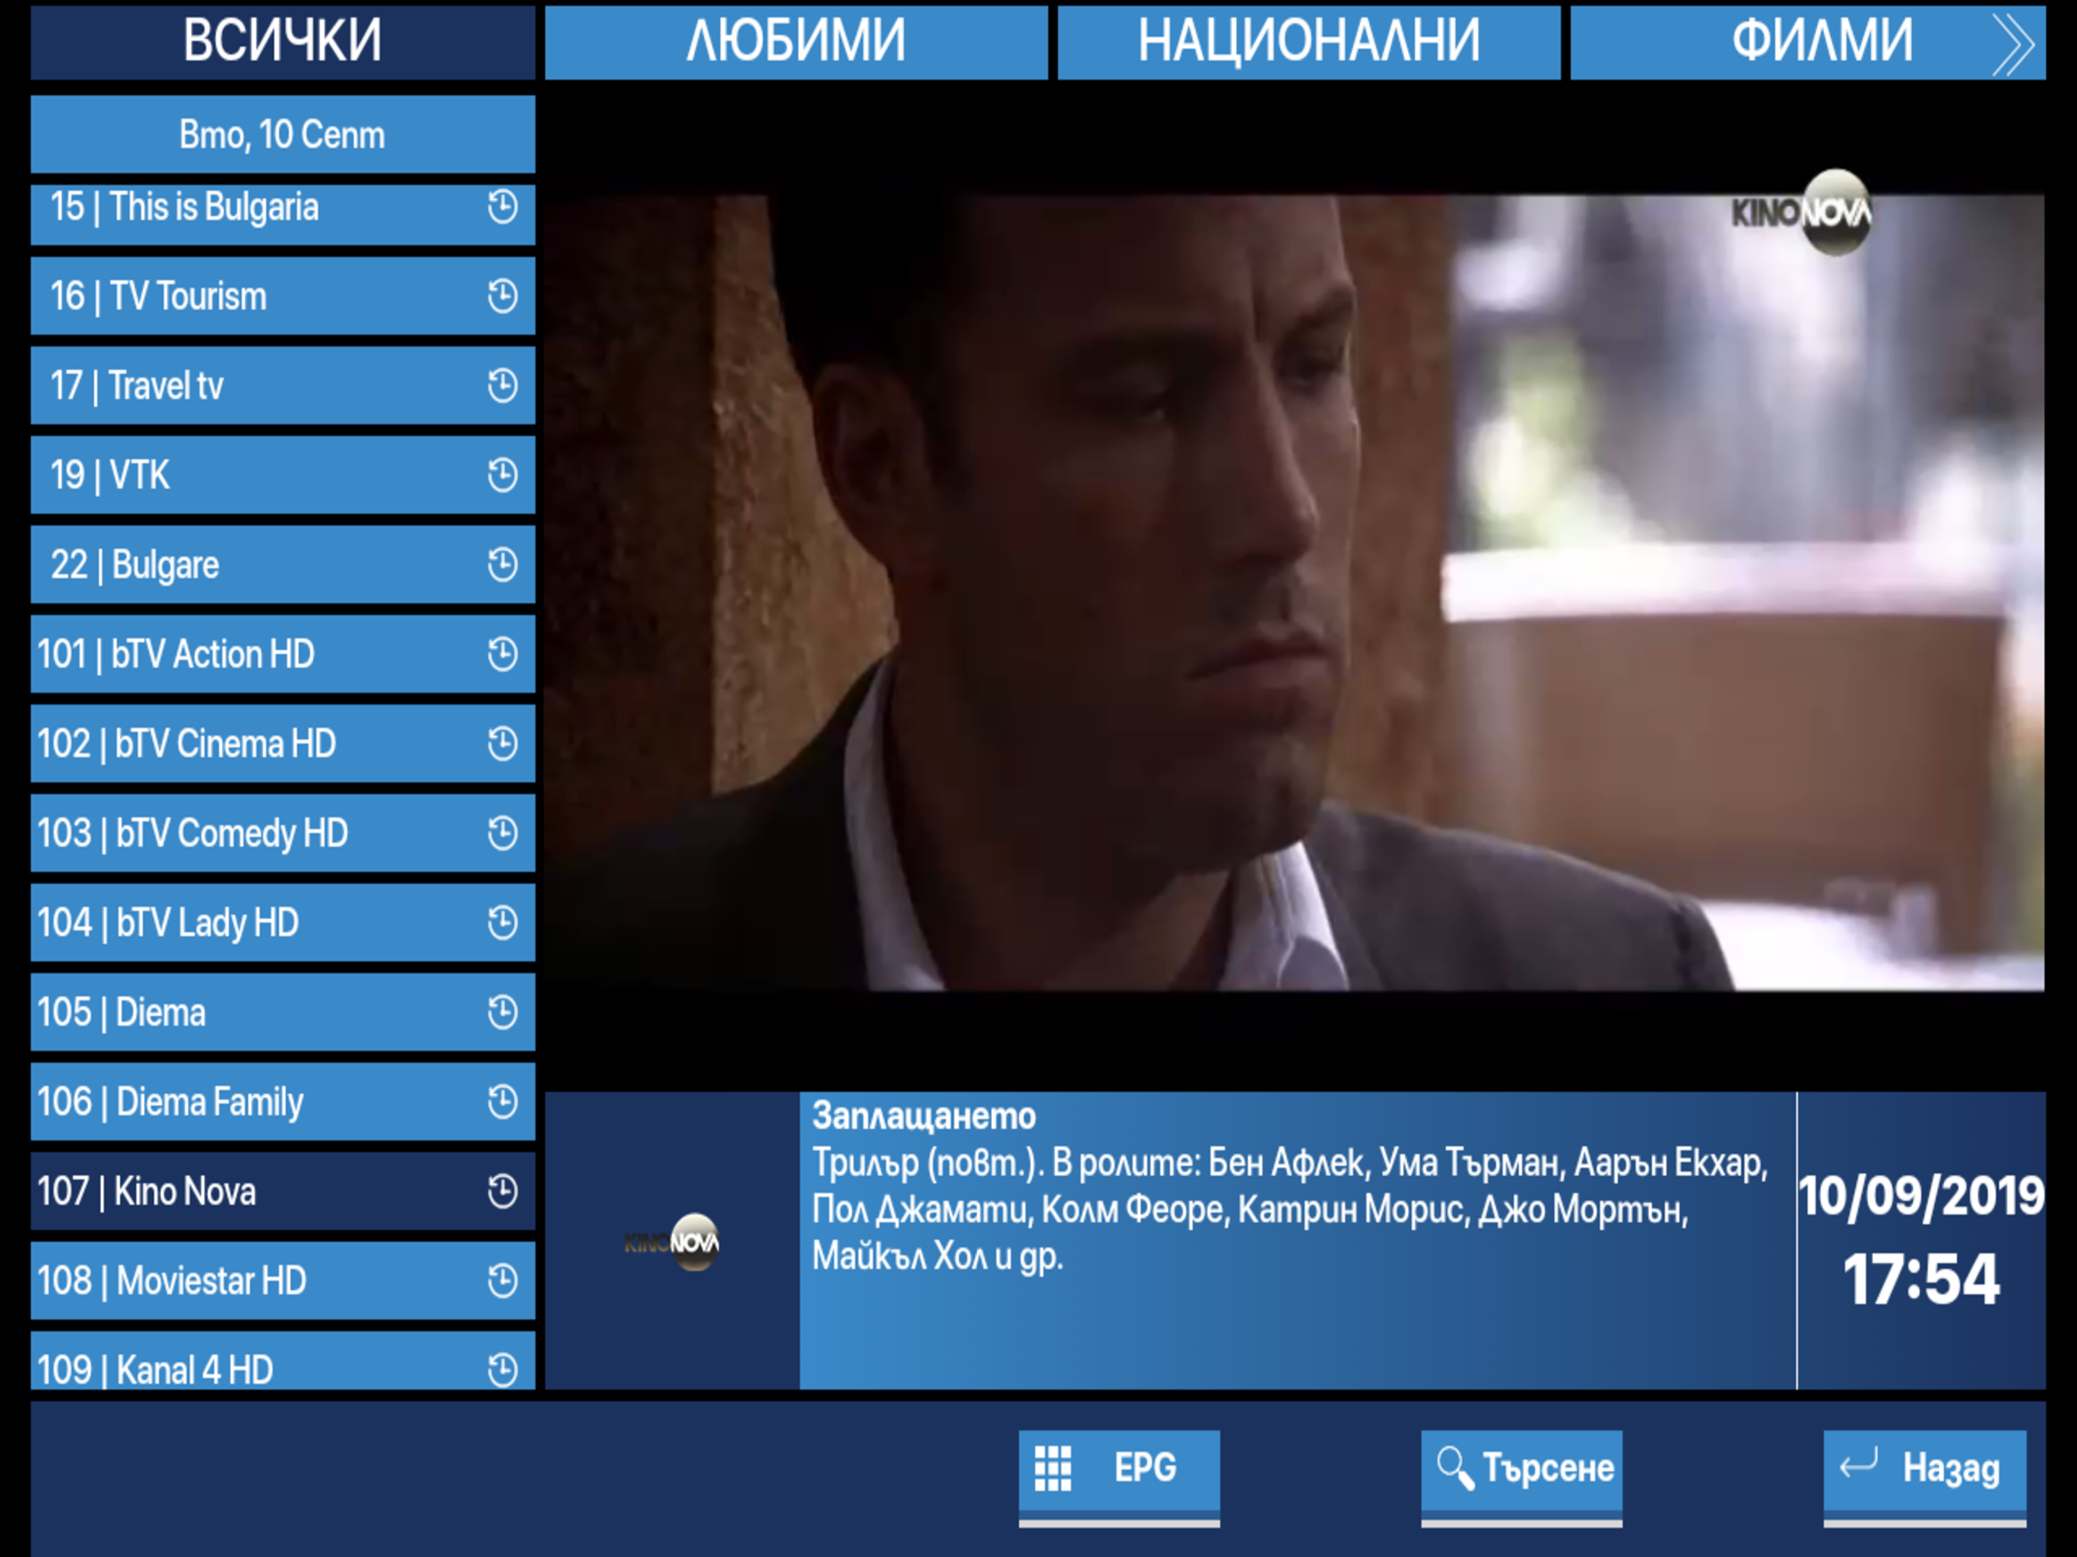The width and height of the screenshot is (2077, 1557).
Task: Click the clock icon on the Kino Nova row
Action: 503,1191
